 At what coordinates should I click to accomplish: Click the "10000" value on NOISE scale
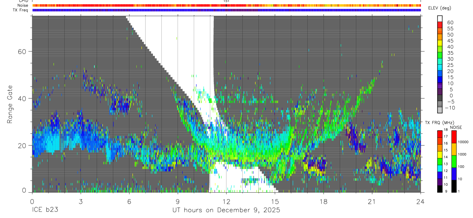click(463, 142)
